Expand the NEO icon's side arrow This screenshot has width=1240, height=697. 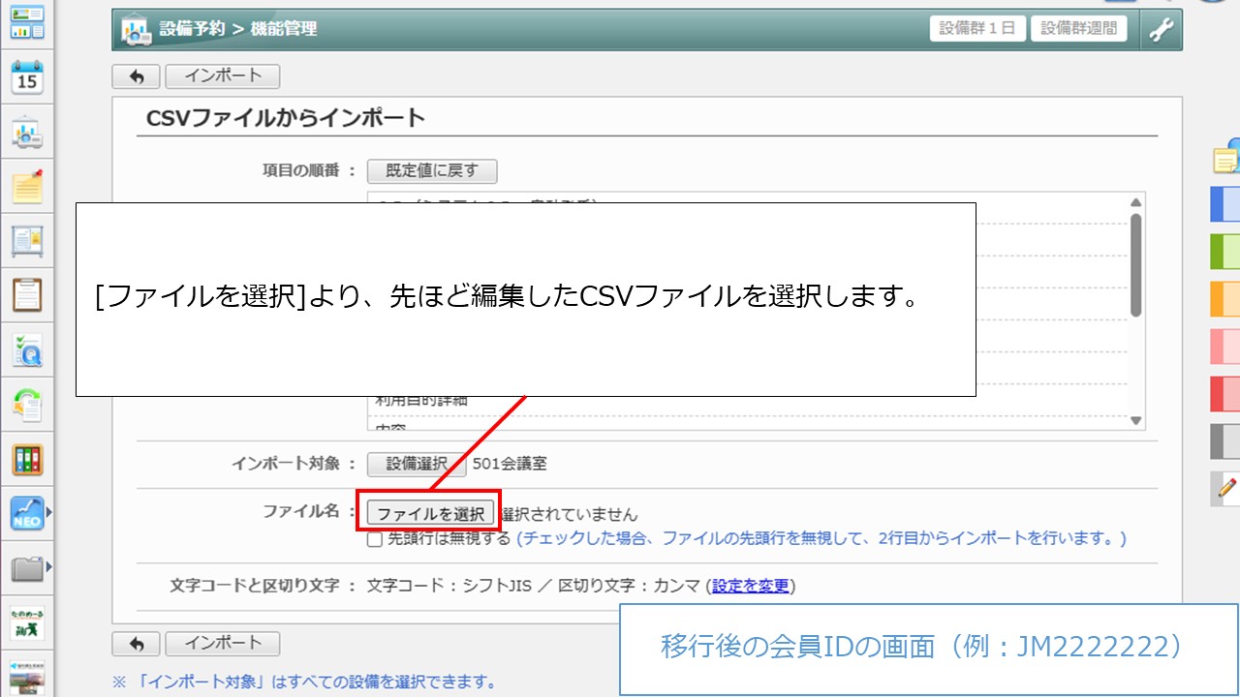(x=49, y=511)
